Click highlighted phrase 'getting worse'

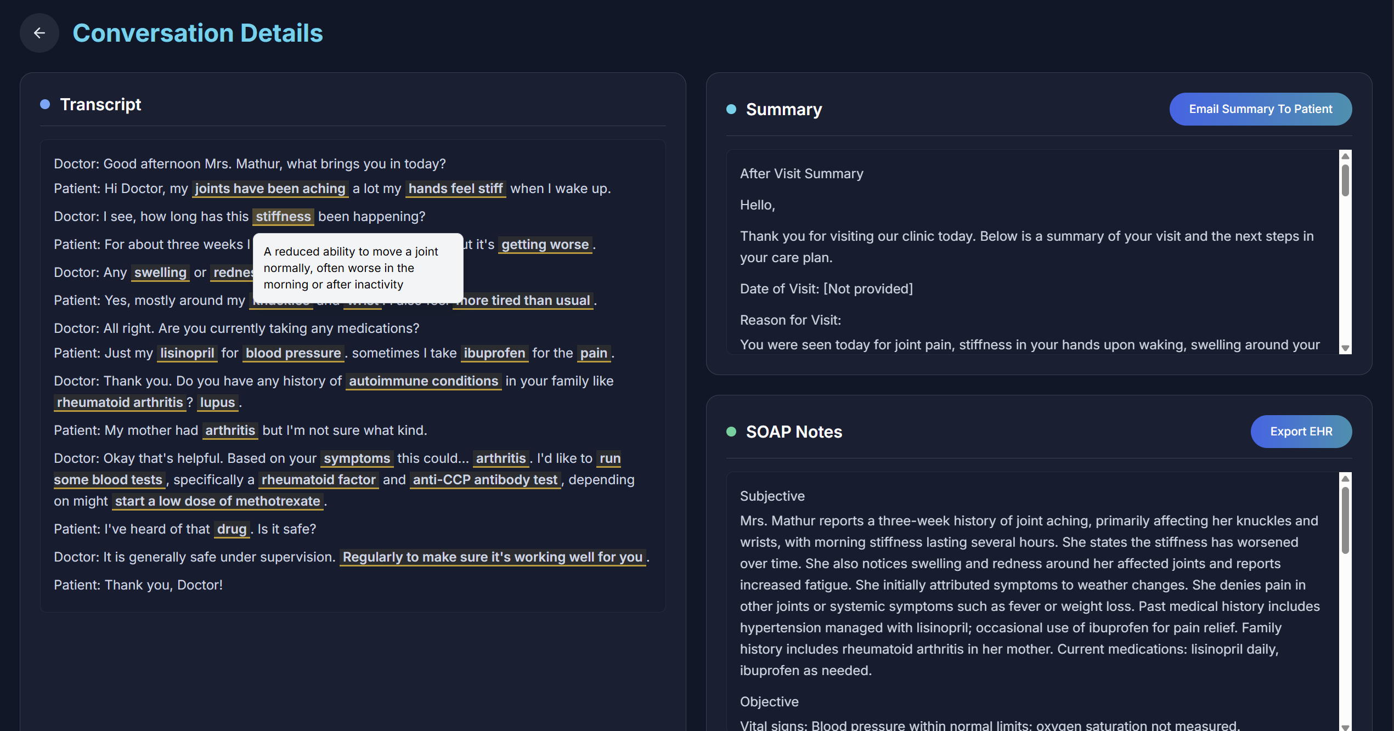pyautogui.click(x=545, y=245)
